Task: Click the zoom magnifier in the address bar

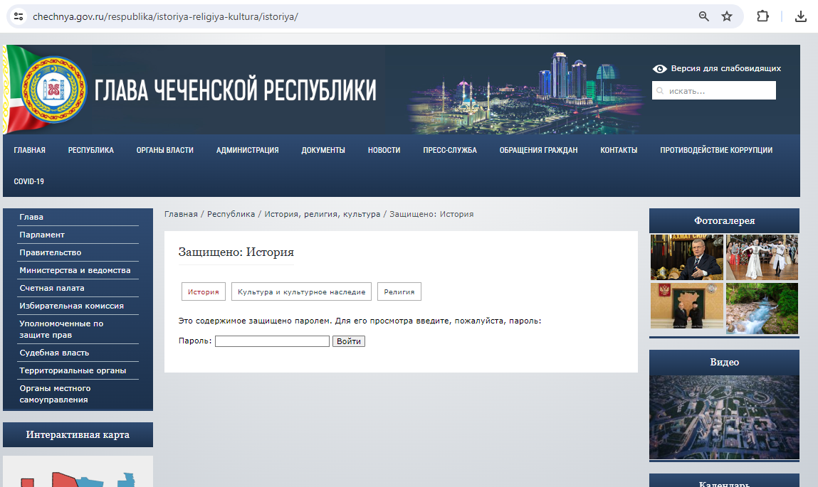Action: 703,16
